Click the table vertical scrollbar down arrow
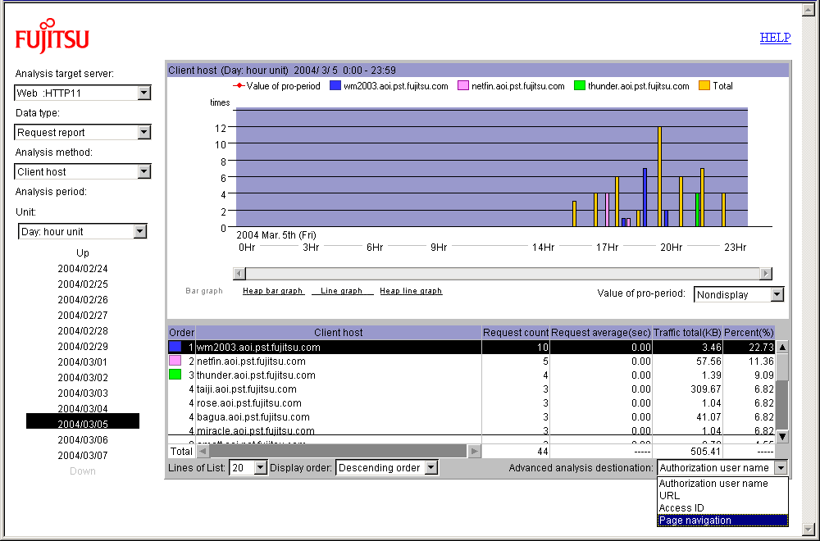Screen dimensions: 820x541 tap(781, 436)
